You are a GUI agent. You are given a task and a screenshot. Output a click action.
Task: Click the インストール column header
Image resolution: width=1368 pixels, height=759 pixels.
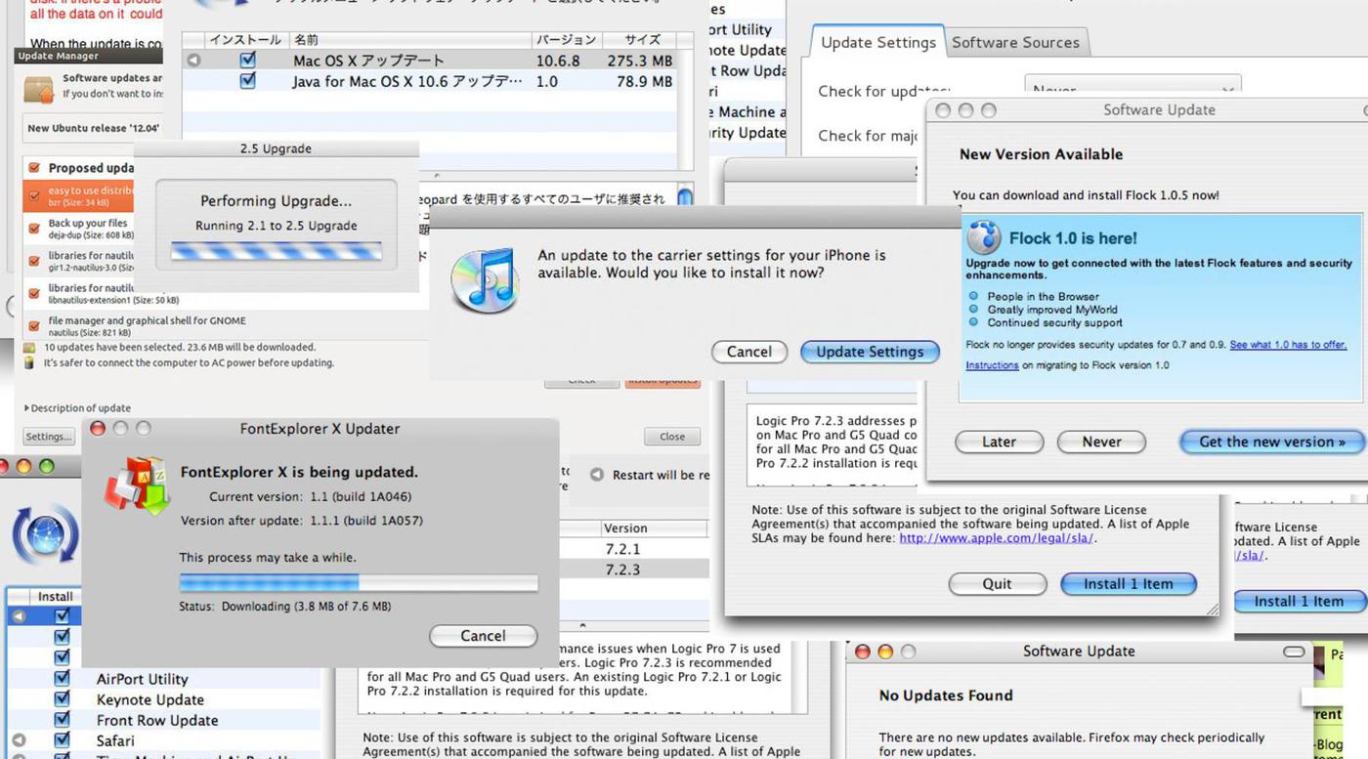(245, 40)
